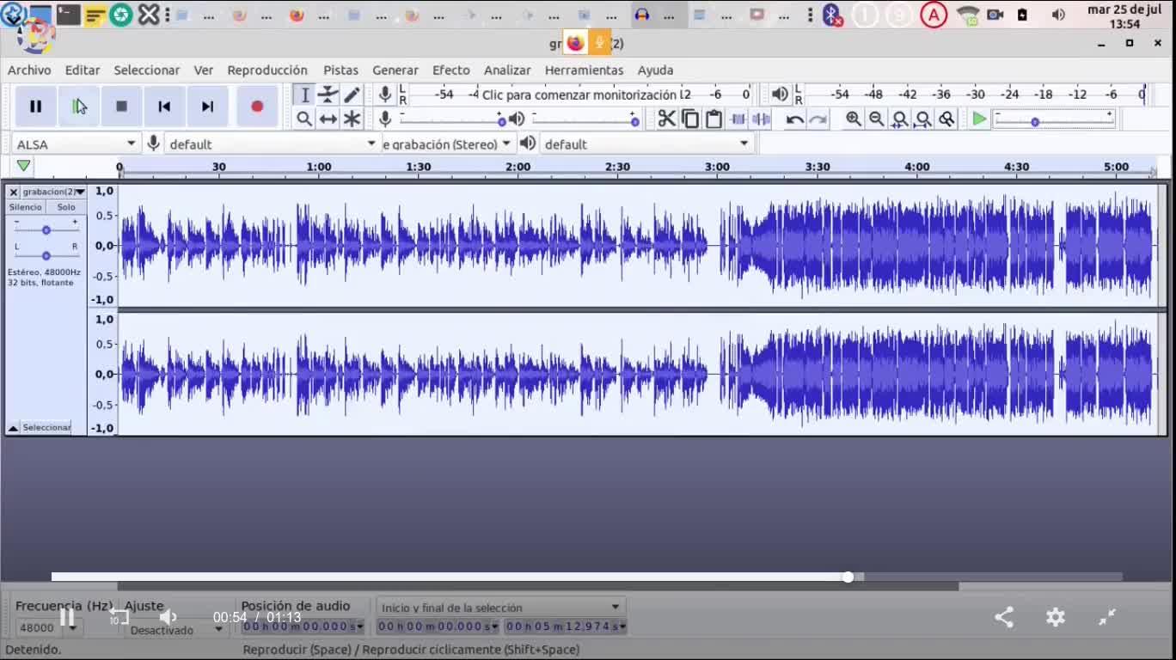This screenshot has width=1176, height=660.
Task: Open the Pistas menu
Action: [x=340, y=70]
